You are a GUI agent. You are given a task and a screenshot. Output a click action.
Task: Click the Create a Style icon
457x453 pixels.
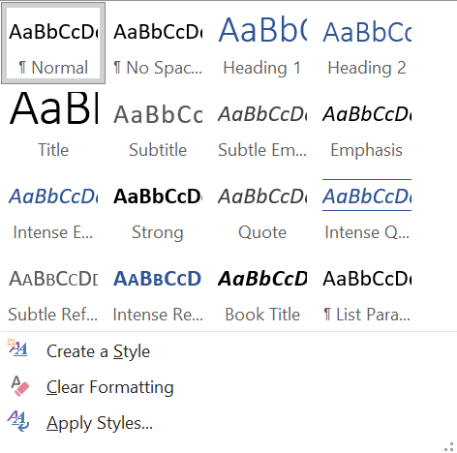[17, 347]
